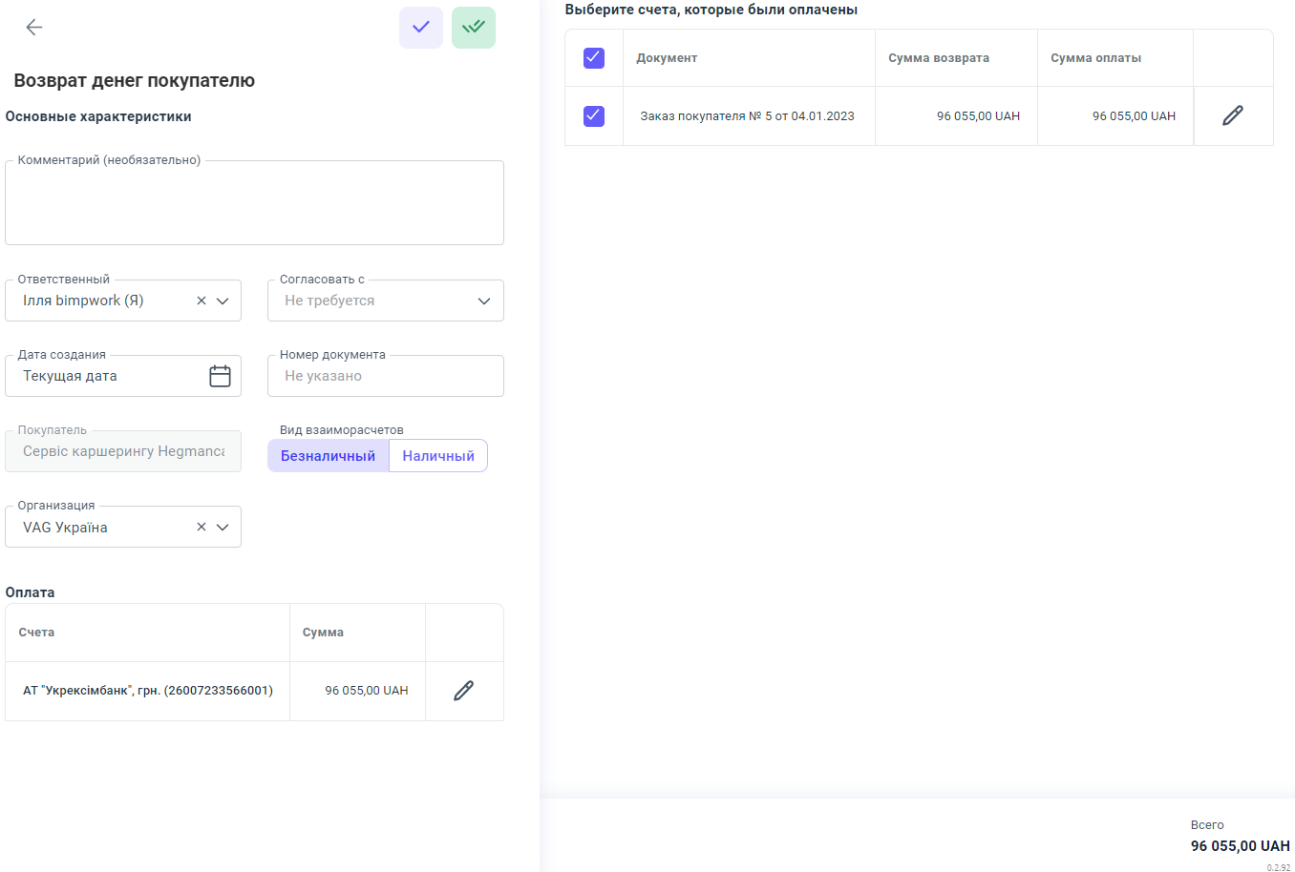
Task: Clear the Ответственный field value
Action: (202, 301)
